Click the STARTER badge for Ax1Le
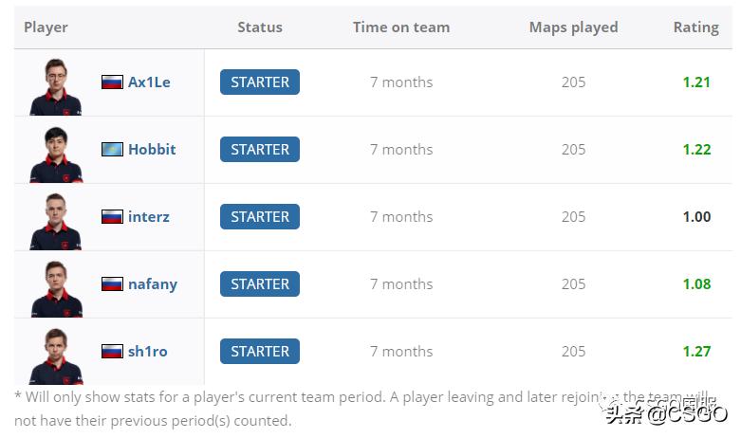Screen dimensions: 741x438 [260, 82]
